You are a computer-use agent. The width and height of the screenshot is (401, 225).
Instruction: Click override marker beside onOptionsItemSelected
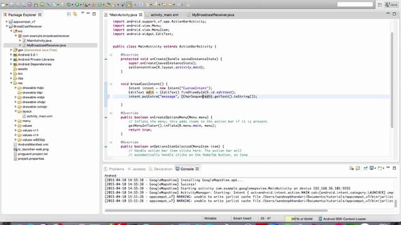click(106, 146)
